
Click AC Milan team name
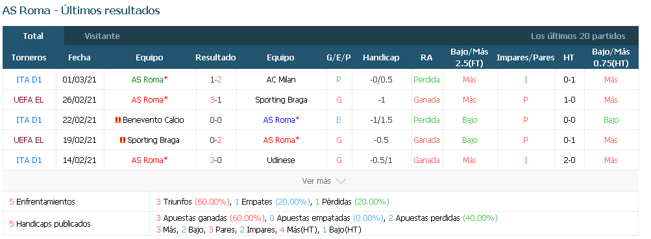(280, 80)
